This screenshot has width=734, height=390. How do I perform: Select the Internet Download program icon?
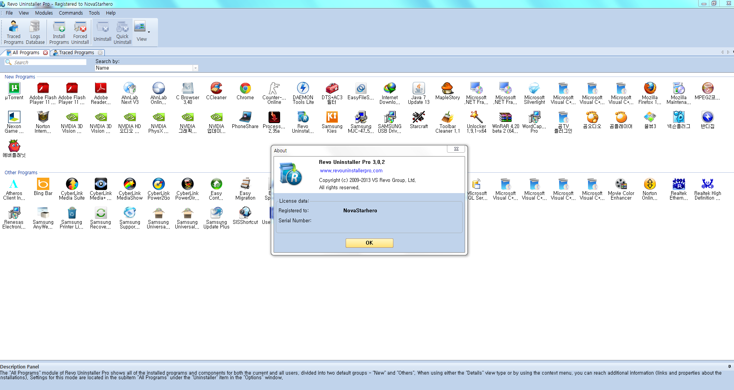[390, 93]
